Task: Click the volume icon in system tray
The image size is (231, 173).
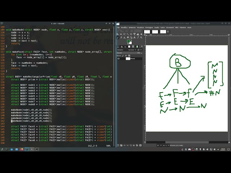Action: click(x=214, y=149)
